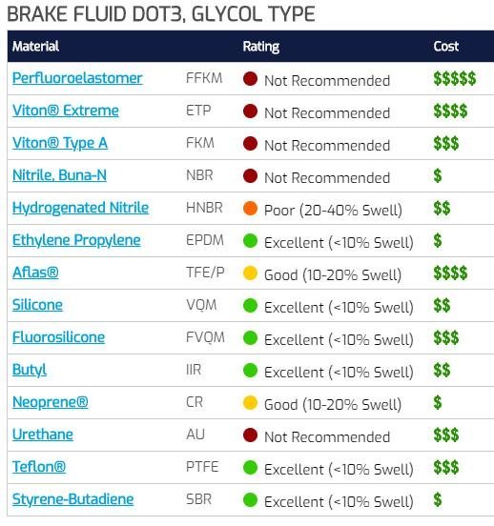Click the dark red rating dot for FFKM

[250, 79]
